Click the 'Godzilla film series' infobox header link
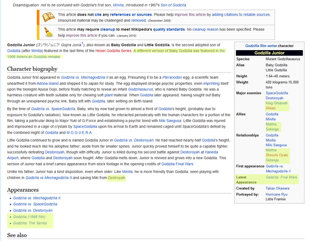310x241 pixels. point(261,46)
